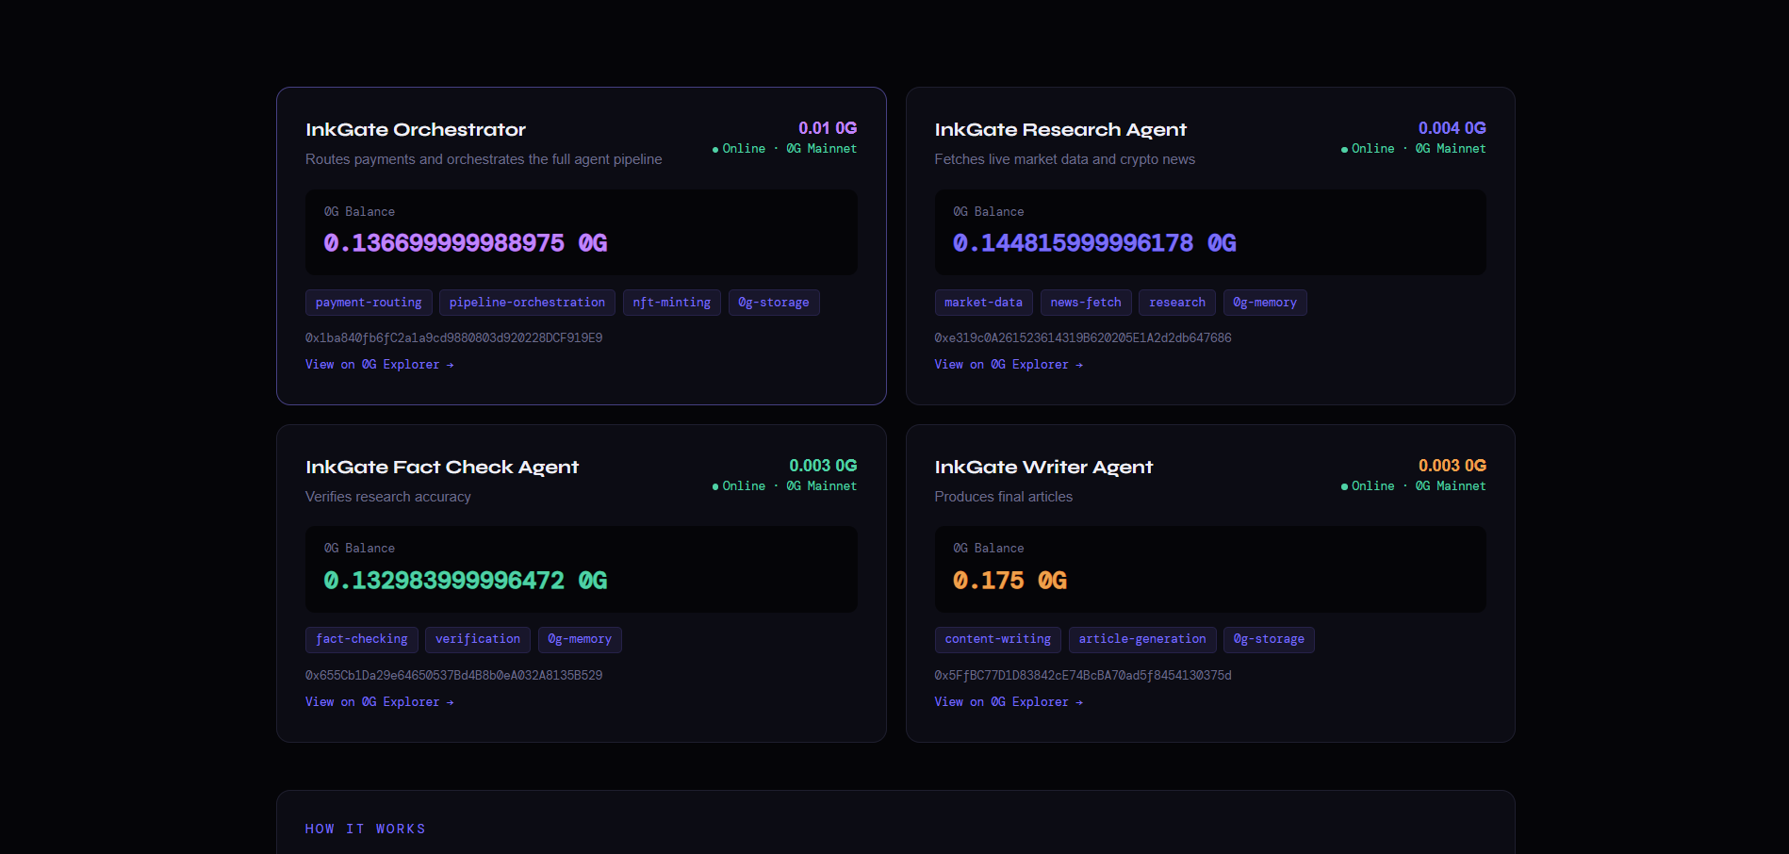Image resolution: width=1789 pixels, height=854 pixels.
Task: Click the orange 0.003 0G Writer Agent price
Action: click(1453, 466)
